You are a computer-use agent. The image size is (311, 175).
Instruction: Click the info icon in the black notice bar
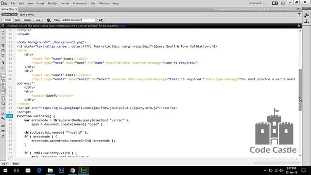(x=3, y=26)
